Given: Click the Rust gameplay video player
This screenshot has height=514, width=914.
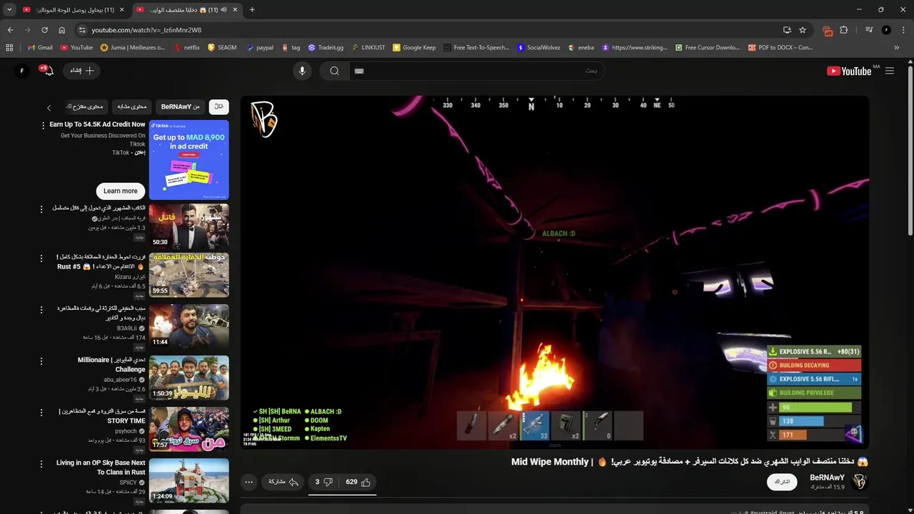Looking at the screenshot, I should tap(555, 272).
